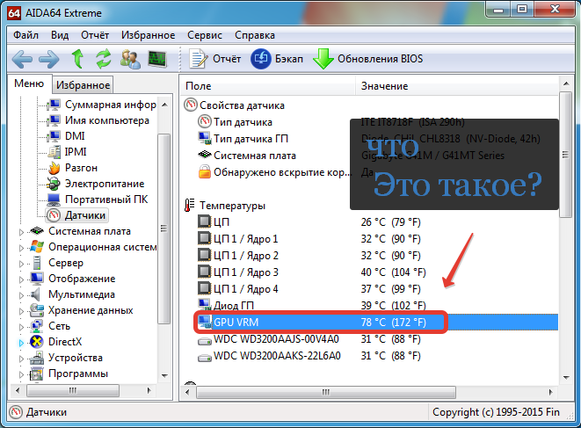Click the DirectX yellow X icon
Image resolution: width=581 pixels, height=428 pixels.
coord(37,342)
